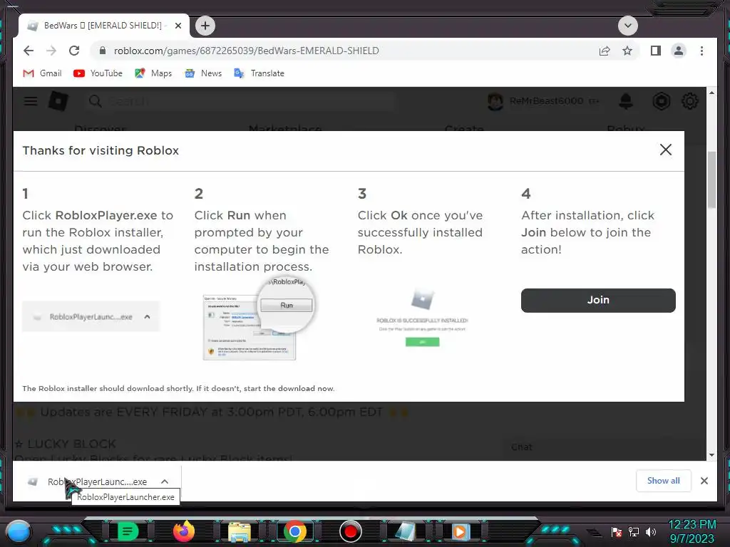
Task: Click the address bar URL
Action: point(246,51)
